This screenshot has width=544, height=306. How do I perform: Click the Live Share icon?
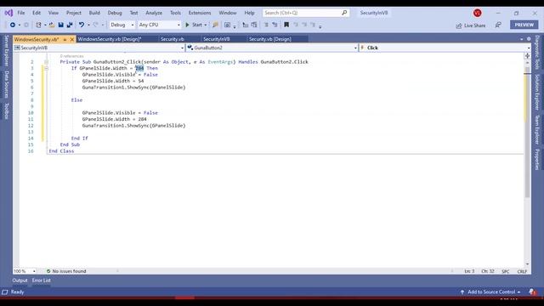459,25
